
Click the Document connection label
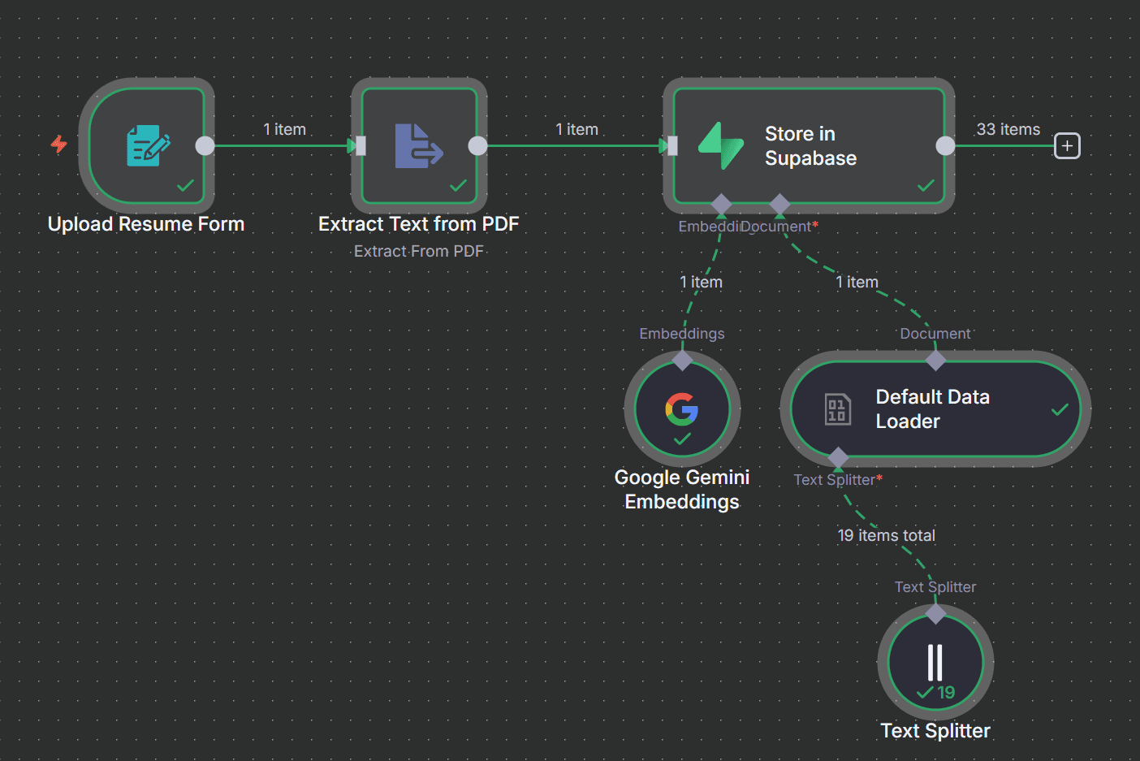click(x=935, y=333)
